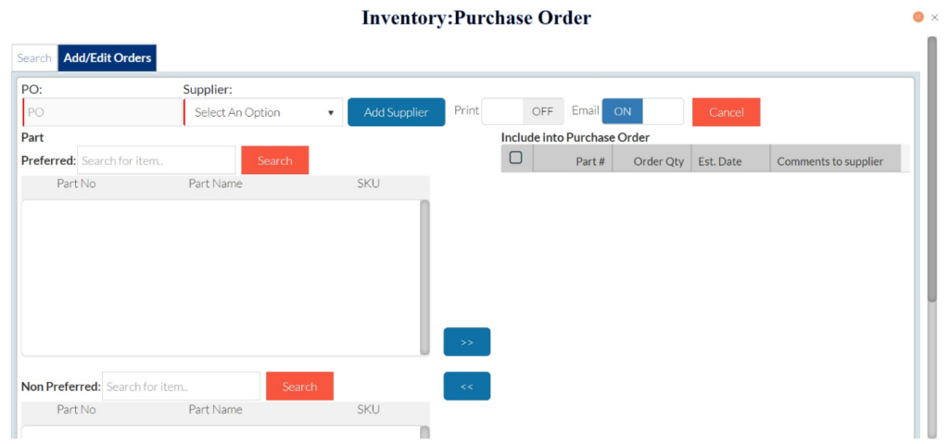Viewport: 949px width, 444px height.
Task: Click the main page vertical scrollbar
Action: (931, 167)
